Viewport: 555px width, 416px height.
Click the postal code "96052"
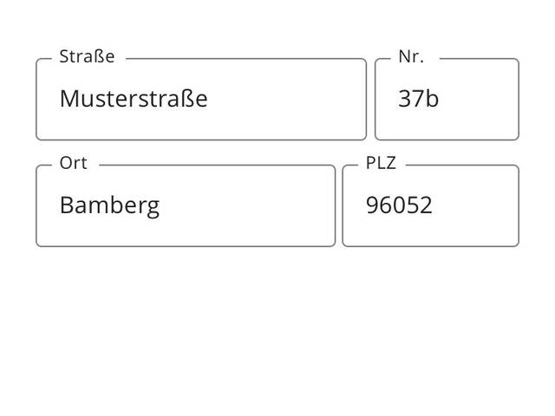tap(399, 206)
